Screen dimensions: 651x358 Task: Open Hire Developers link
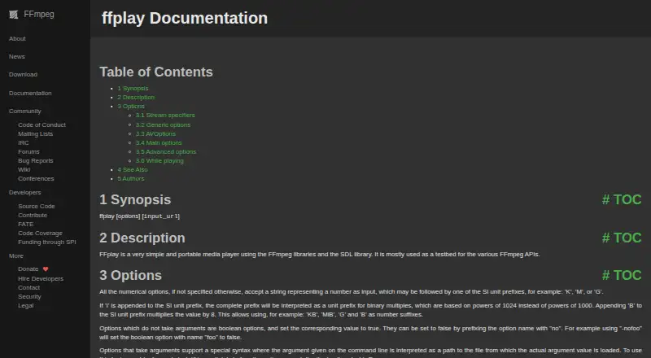pyautogui.click(x=41, y=279)
